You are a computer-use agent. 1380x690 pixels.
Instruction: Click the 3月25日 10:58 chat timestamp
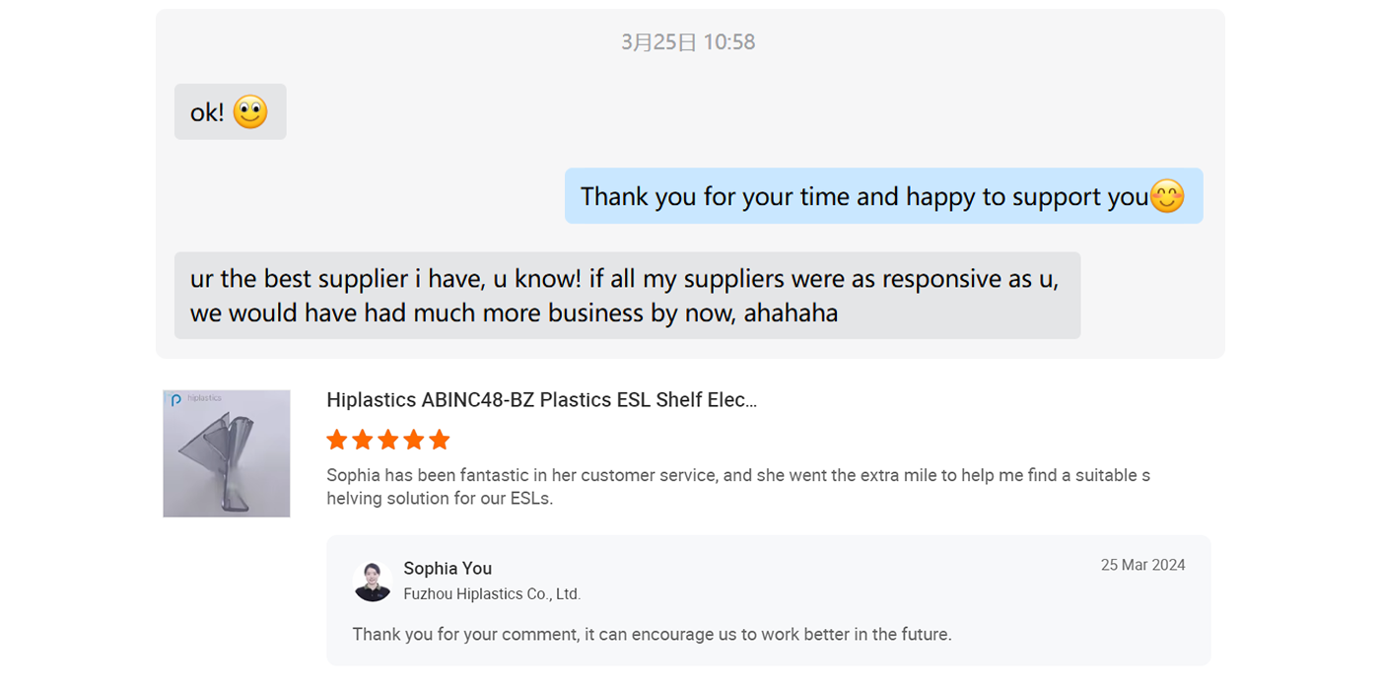(688, 42)
